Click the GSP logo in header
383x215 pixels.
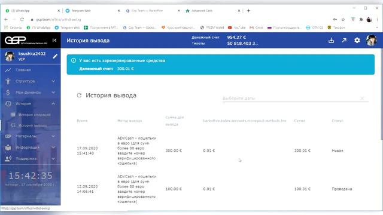tap(26, 40)
